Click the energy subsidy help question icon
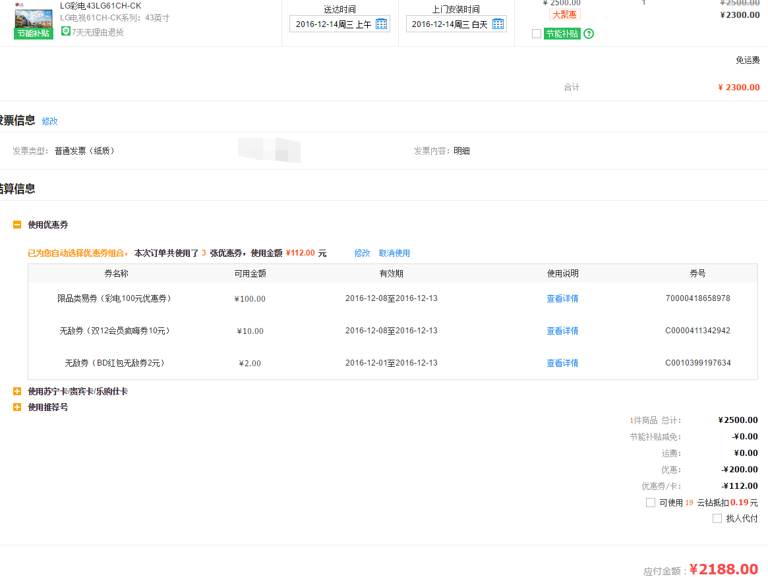The height and width of the screenshot is (577, 768). click(589, 34)
